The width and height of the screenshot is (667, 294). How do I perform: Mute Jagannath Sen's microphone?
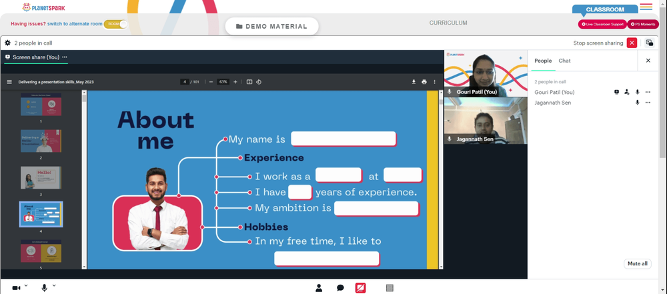tap(637, 103)
